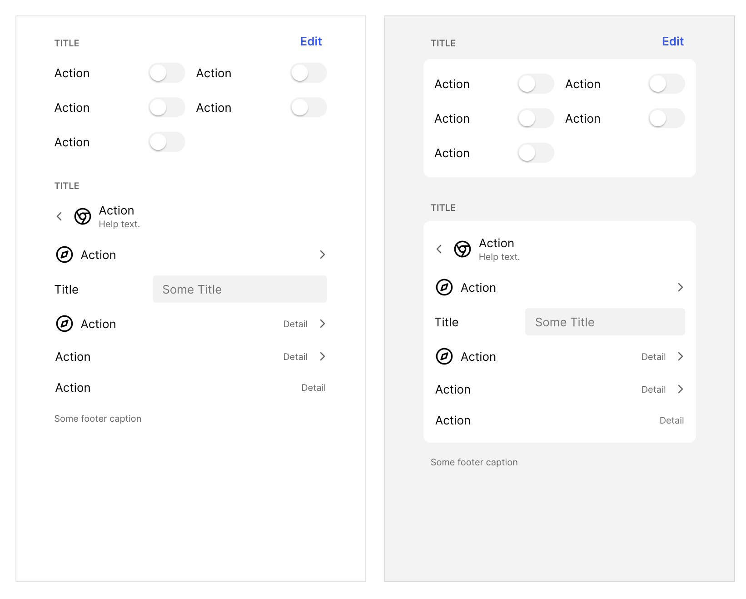Select the compass icon beside Action in gray panel
This screenshot has height=599, width=746.
tap(445, 287)
